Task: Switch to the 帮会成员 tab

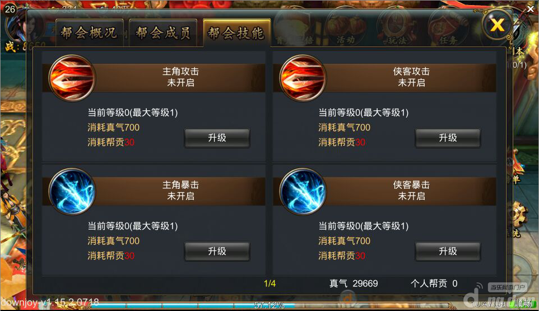Action: point(163,33)
